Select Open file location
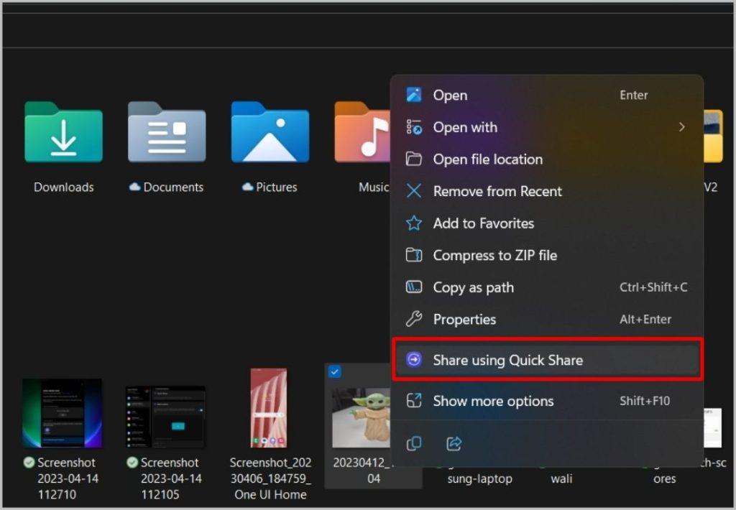The image size is (736, 510). pyautogui.click(x=546, y=159)
